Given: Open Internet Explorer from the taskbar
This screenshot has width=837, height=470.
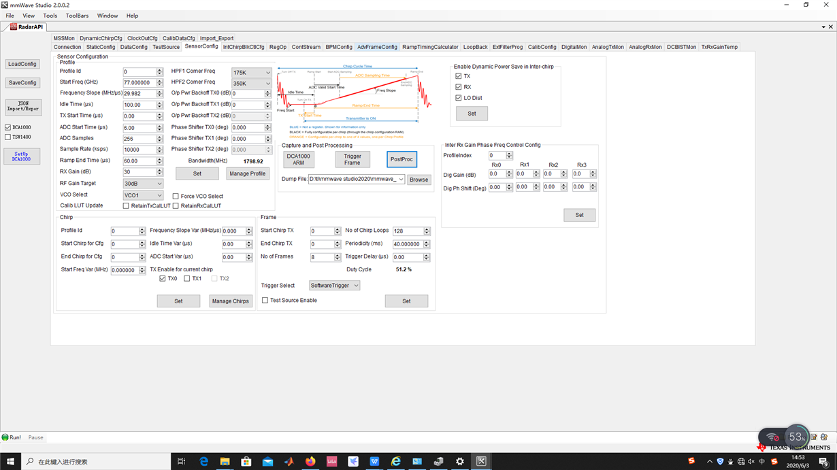Looking at the screenshot, I should (x=395, y=461).
